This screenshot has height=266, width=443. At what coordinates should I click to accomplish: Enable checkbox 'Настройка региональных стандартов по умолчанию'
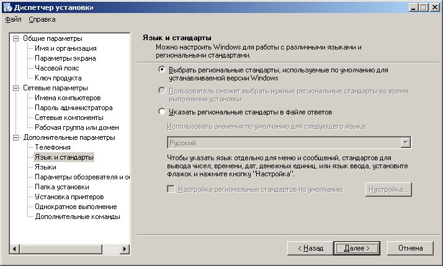[171, 189]
